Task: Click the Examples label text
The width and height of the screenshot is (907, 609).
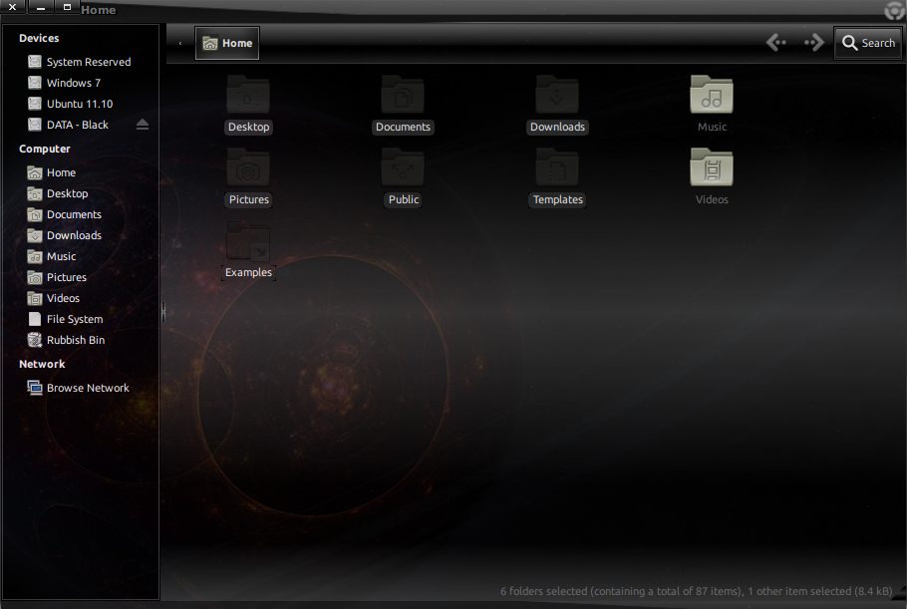Action: click(x=248, y=272)
